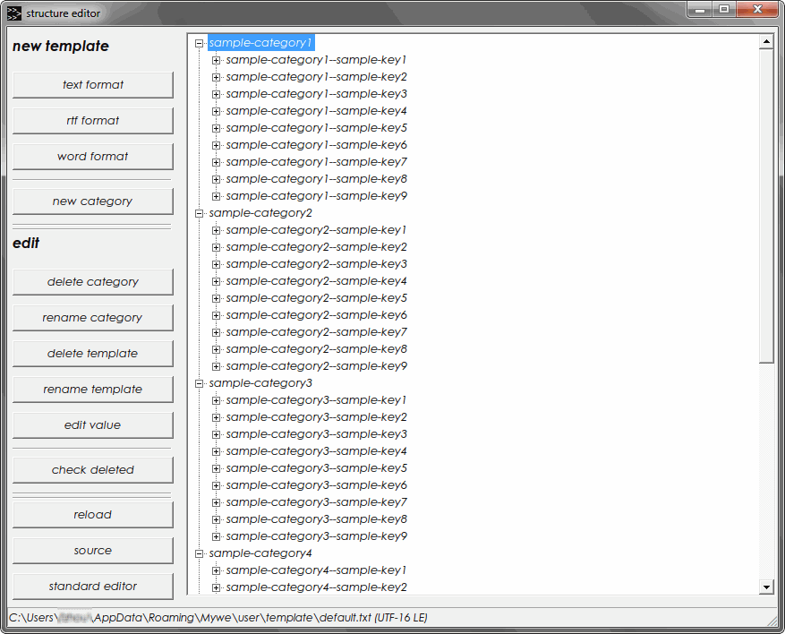
Task: Create a new template in text format
Action: point(92,84)
